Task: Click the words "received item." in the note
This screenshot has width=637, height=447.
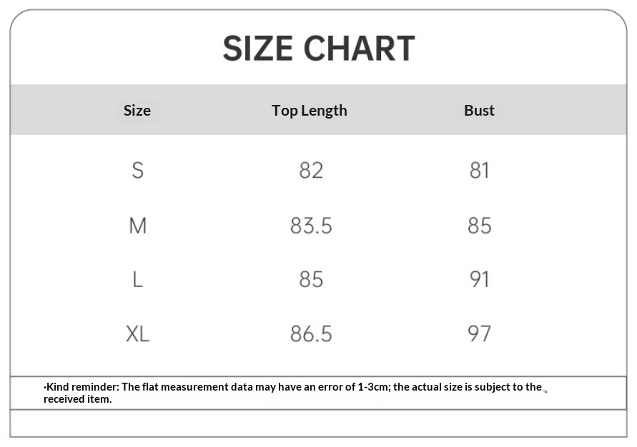Action: pos(77,399)
